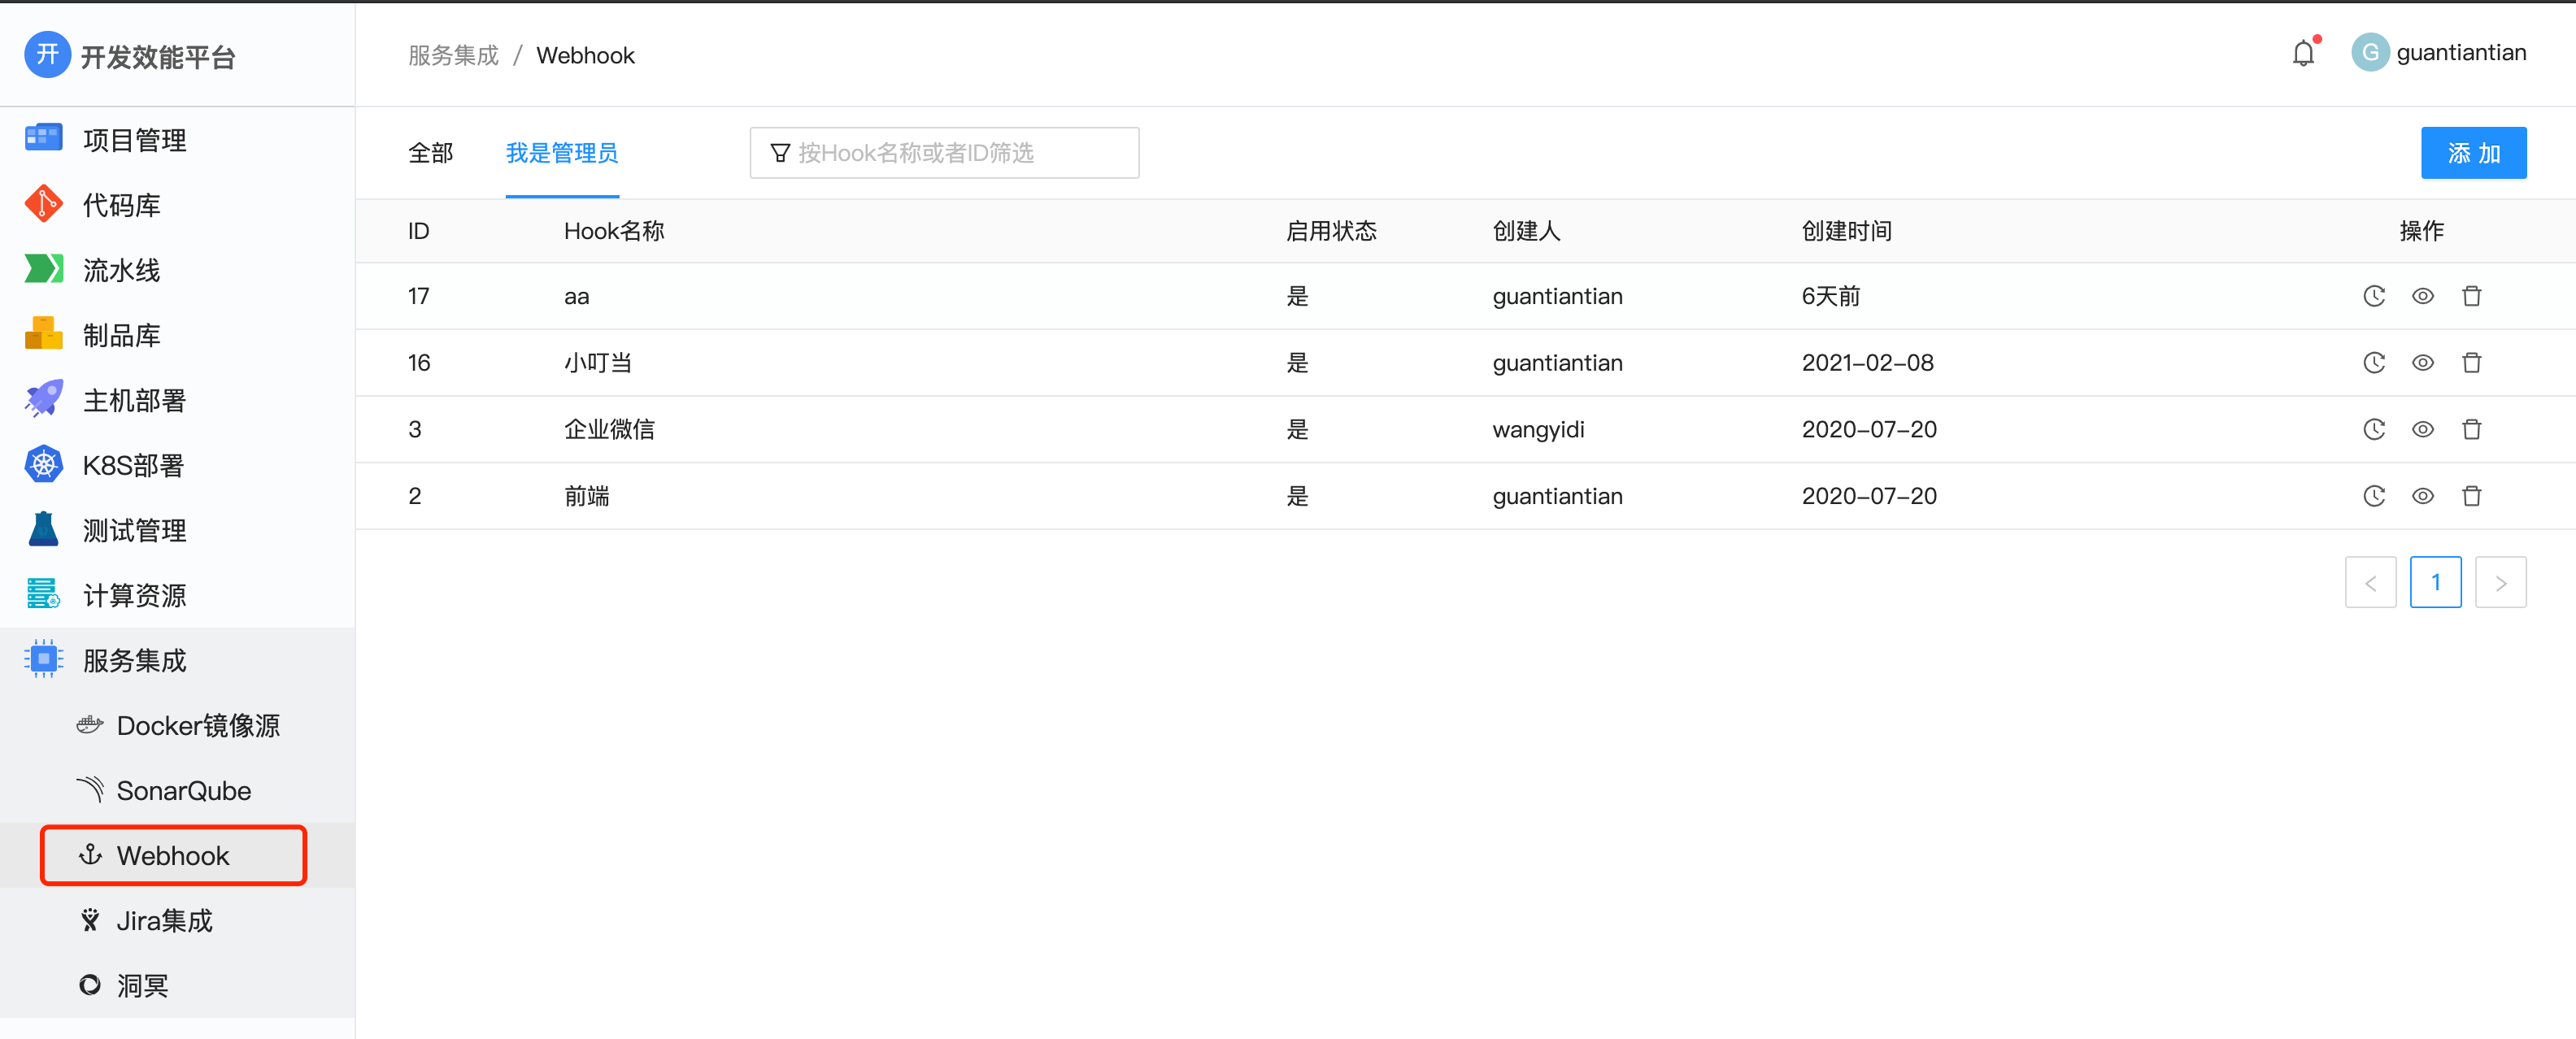Expand the 服务集成 sidebar section
Screen dimensions: 2576x1039
pos(134,659)
